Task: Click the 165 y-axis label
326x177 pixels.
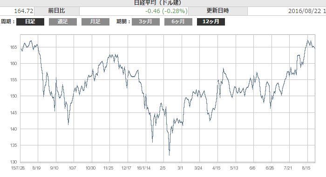Action: click(14, 47)
